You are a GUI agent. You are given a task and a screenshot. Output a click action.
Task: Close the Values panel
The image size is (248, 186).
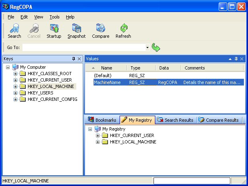click(242, 59)
